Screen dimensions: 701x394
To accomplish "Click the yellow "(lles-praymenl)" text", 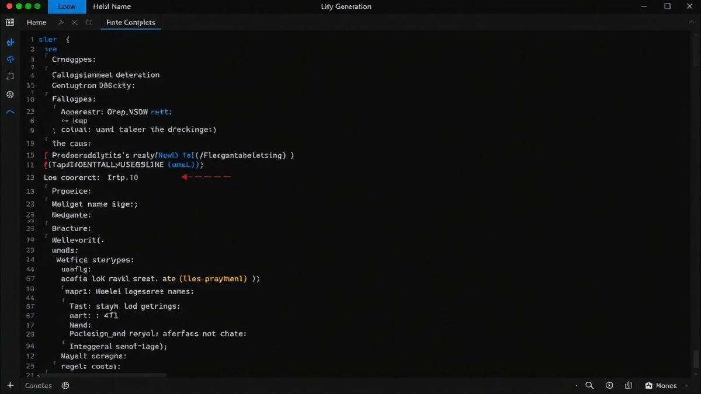I will 213,279.
